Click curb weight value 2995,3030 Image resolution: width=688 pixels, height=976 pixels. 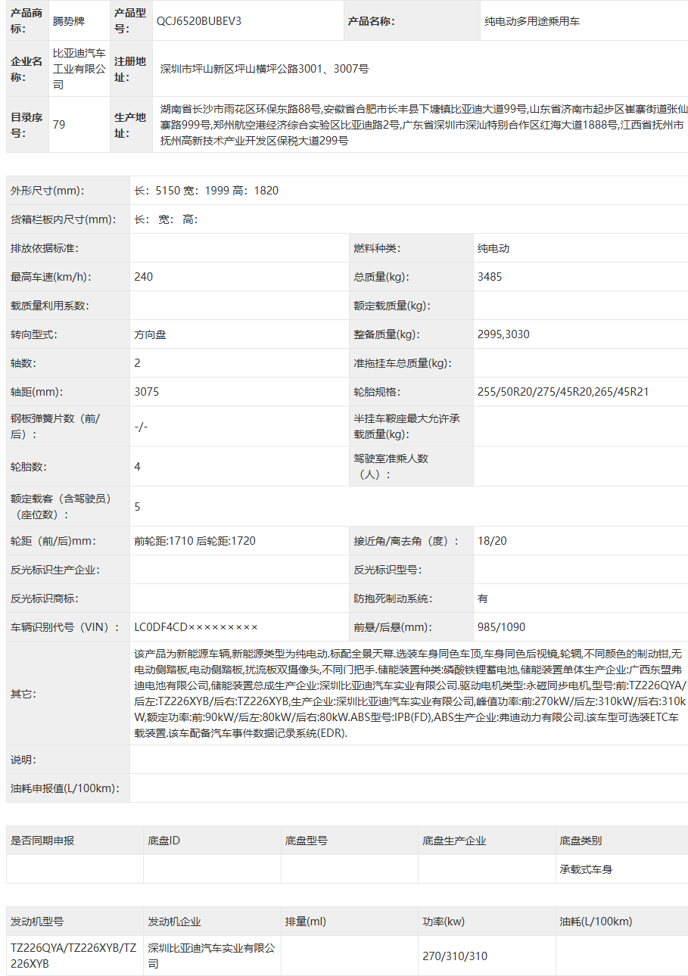click(x=503, y=334)
